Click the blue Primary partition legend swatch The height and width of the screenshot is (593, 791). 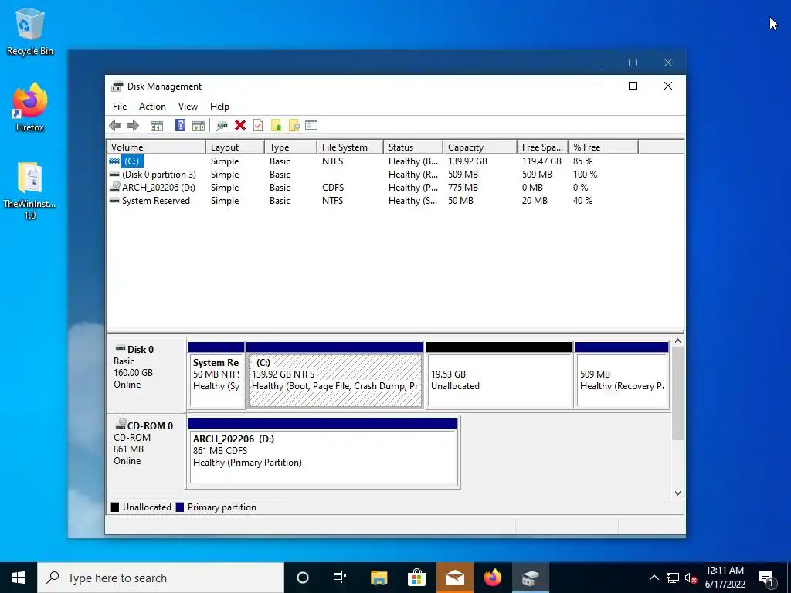179,507
